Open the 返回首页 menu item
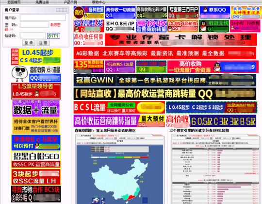 14,2
